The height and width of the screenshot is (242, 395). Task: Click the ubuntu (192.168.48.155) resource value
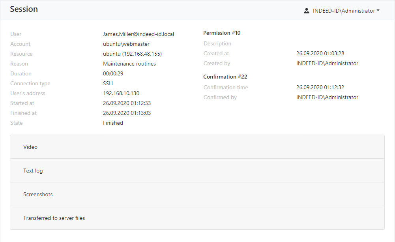coord(132,54)
